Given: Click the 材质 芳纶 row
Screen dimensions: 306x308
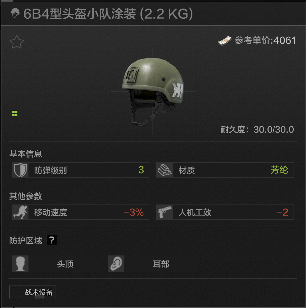Looking at the screenshot, I should (225, 170).
